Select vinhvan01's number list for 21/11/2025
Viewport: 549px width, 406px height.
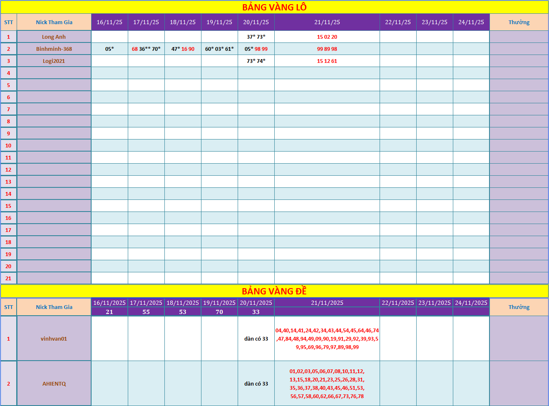(x=327, y=339)
